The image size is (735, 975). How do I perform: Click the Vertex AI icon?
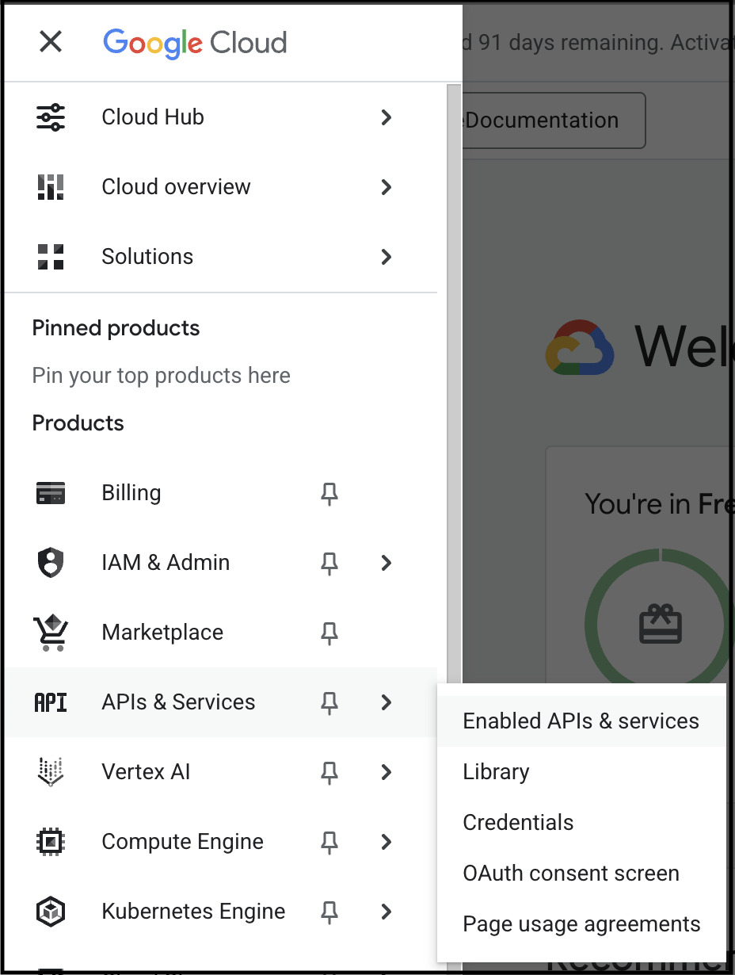coord(51,772)
